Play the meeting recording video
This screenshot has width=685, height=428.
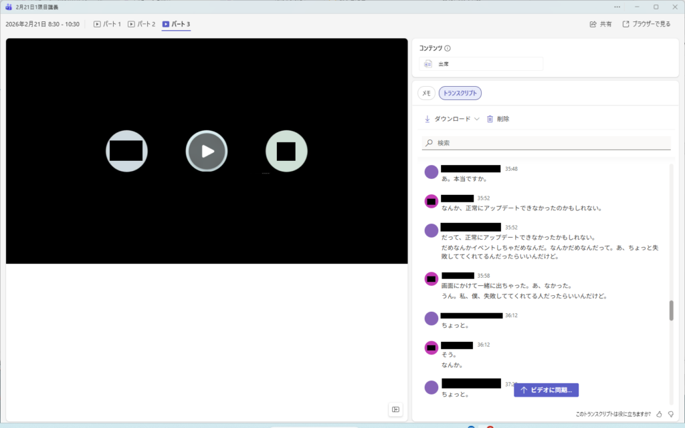point(207,151)
